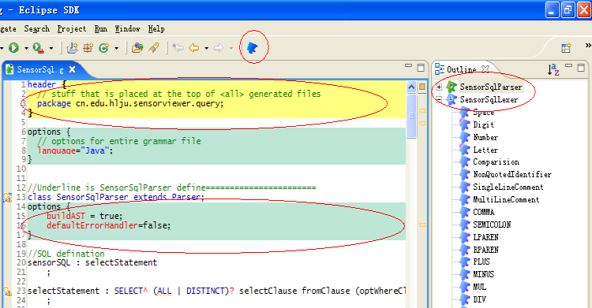Click the Open Perspective icon
The width and height of the screenshot is (592, 308).
coord(566,48)
